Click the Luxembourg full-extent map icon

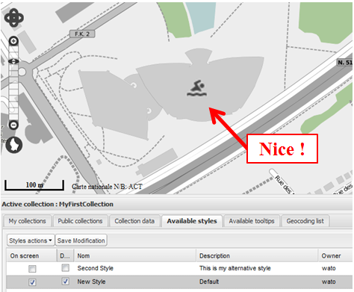pyautogui.click(x=14, y=145)
